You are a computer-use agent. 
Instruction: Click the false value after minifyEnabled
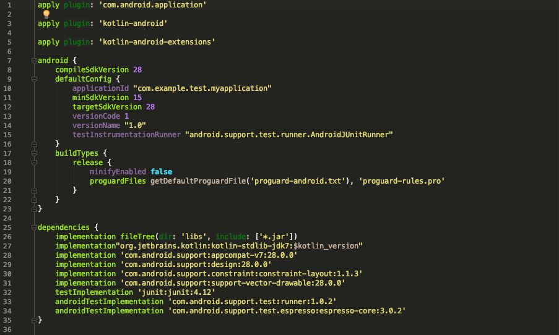coord(161,172)
